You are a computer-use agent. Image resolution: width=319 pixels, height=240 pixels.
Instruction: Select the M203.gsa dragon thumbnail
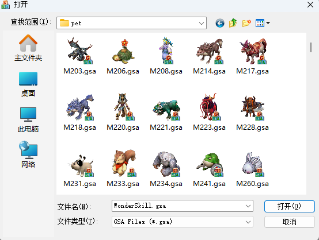pyautogui.click(x=79, y=51)
